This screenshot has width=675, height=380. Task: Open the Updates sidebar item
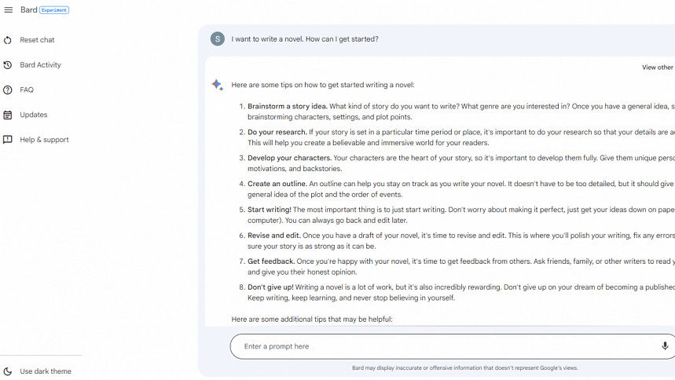point(34,115)
